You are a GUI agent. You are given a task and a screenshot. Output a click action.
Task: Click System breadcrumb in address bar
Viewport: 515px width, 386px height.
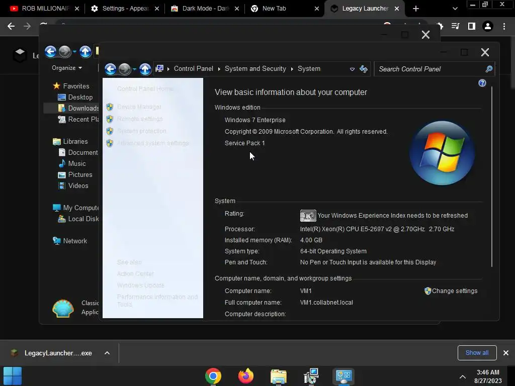coord(309,68)
